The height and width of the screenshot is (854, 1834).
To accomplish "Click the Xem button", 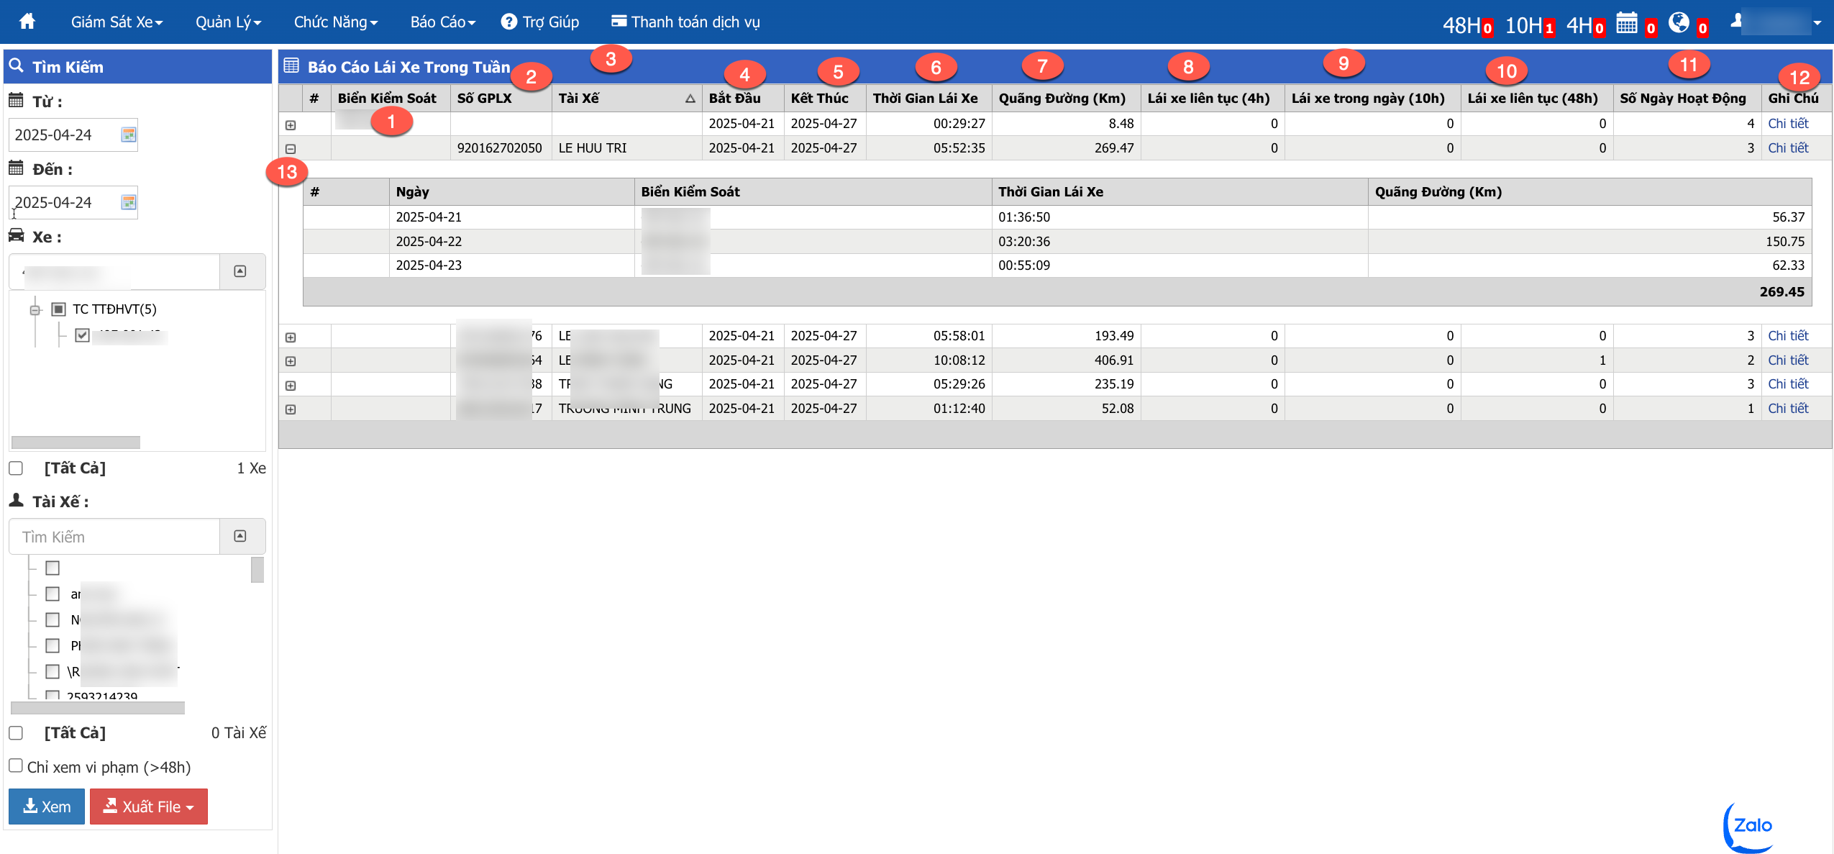I will tap(47, 807).
